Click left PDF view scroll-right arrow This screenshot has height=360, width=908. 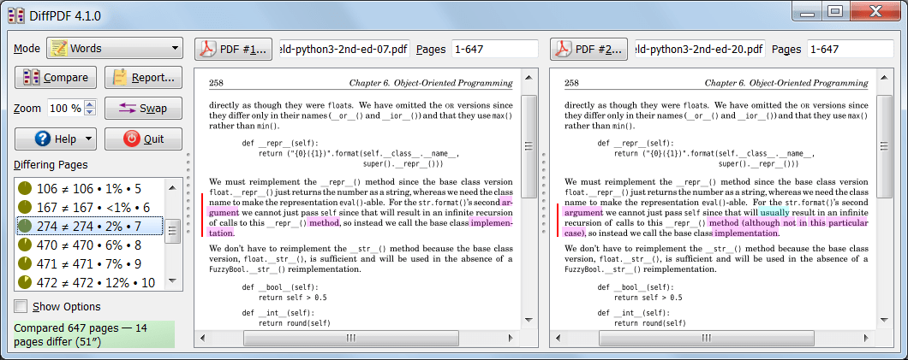(511, 338)
